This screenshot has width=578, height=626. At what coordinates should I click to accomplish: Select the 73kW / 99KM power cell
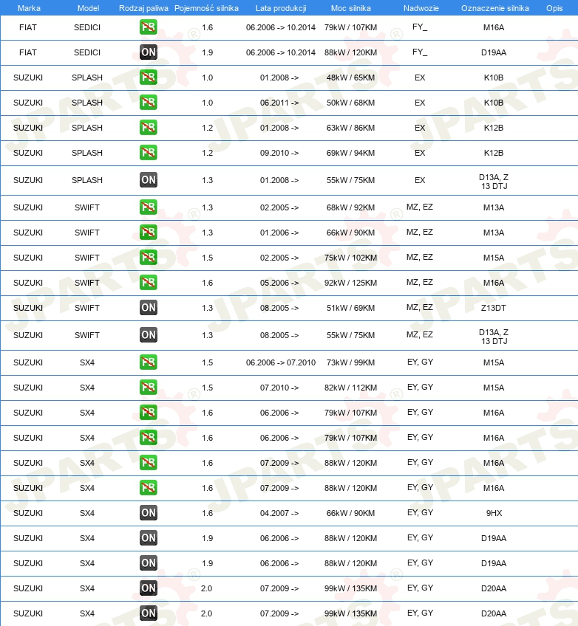(x=350, y=362)
